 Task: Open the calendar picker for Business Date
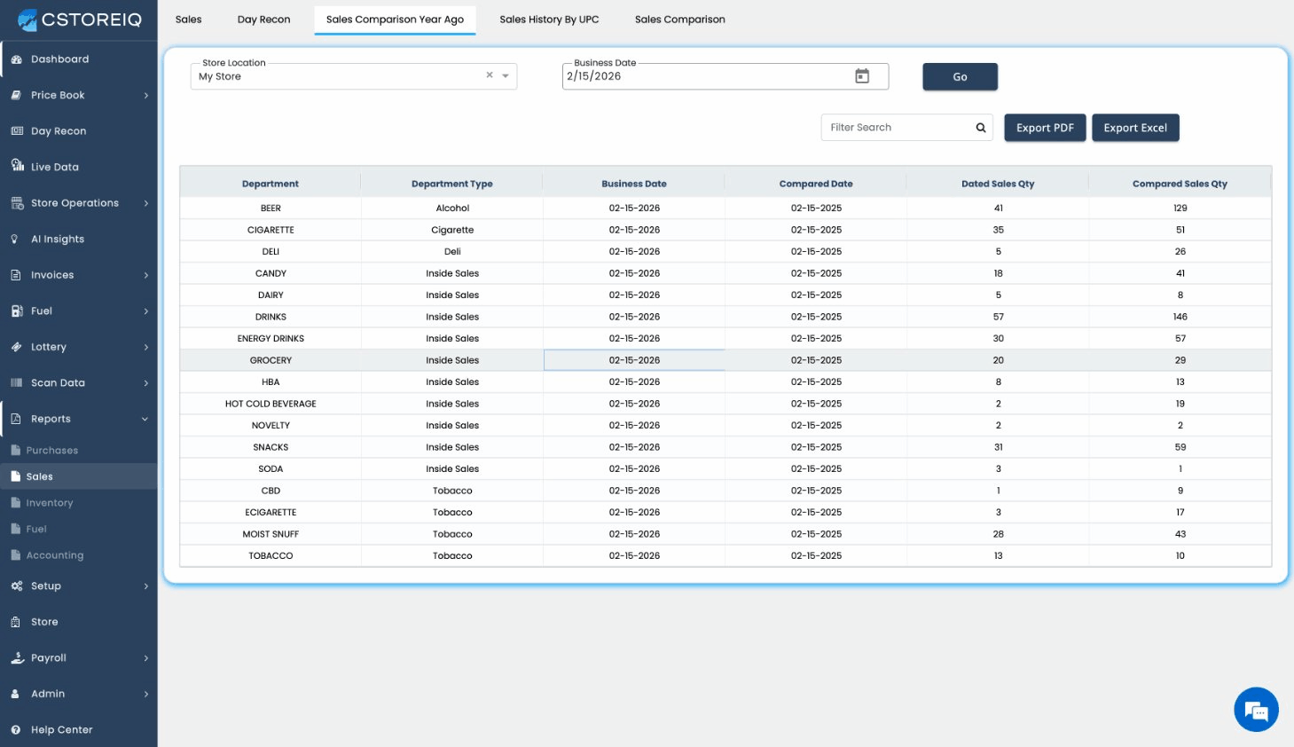[861, 76]
